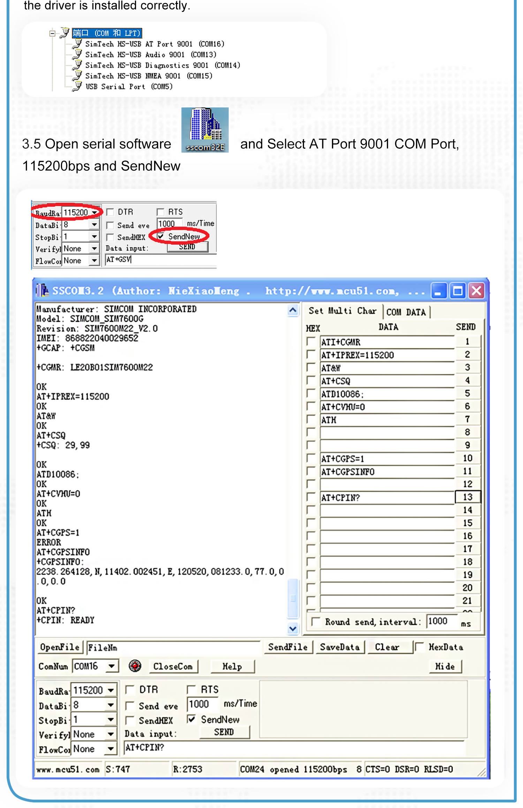
Task: Toggle HEX checkbox for AT&W row
Action: coord(311,367)
